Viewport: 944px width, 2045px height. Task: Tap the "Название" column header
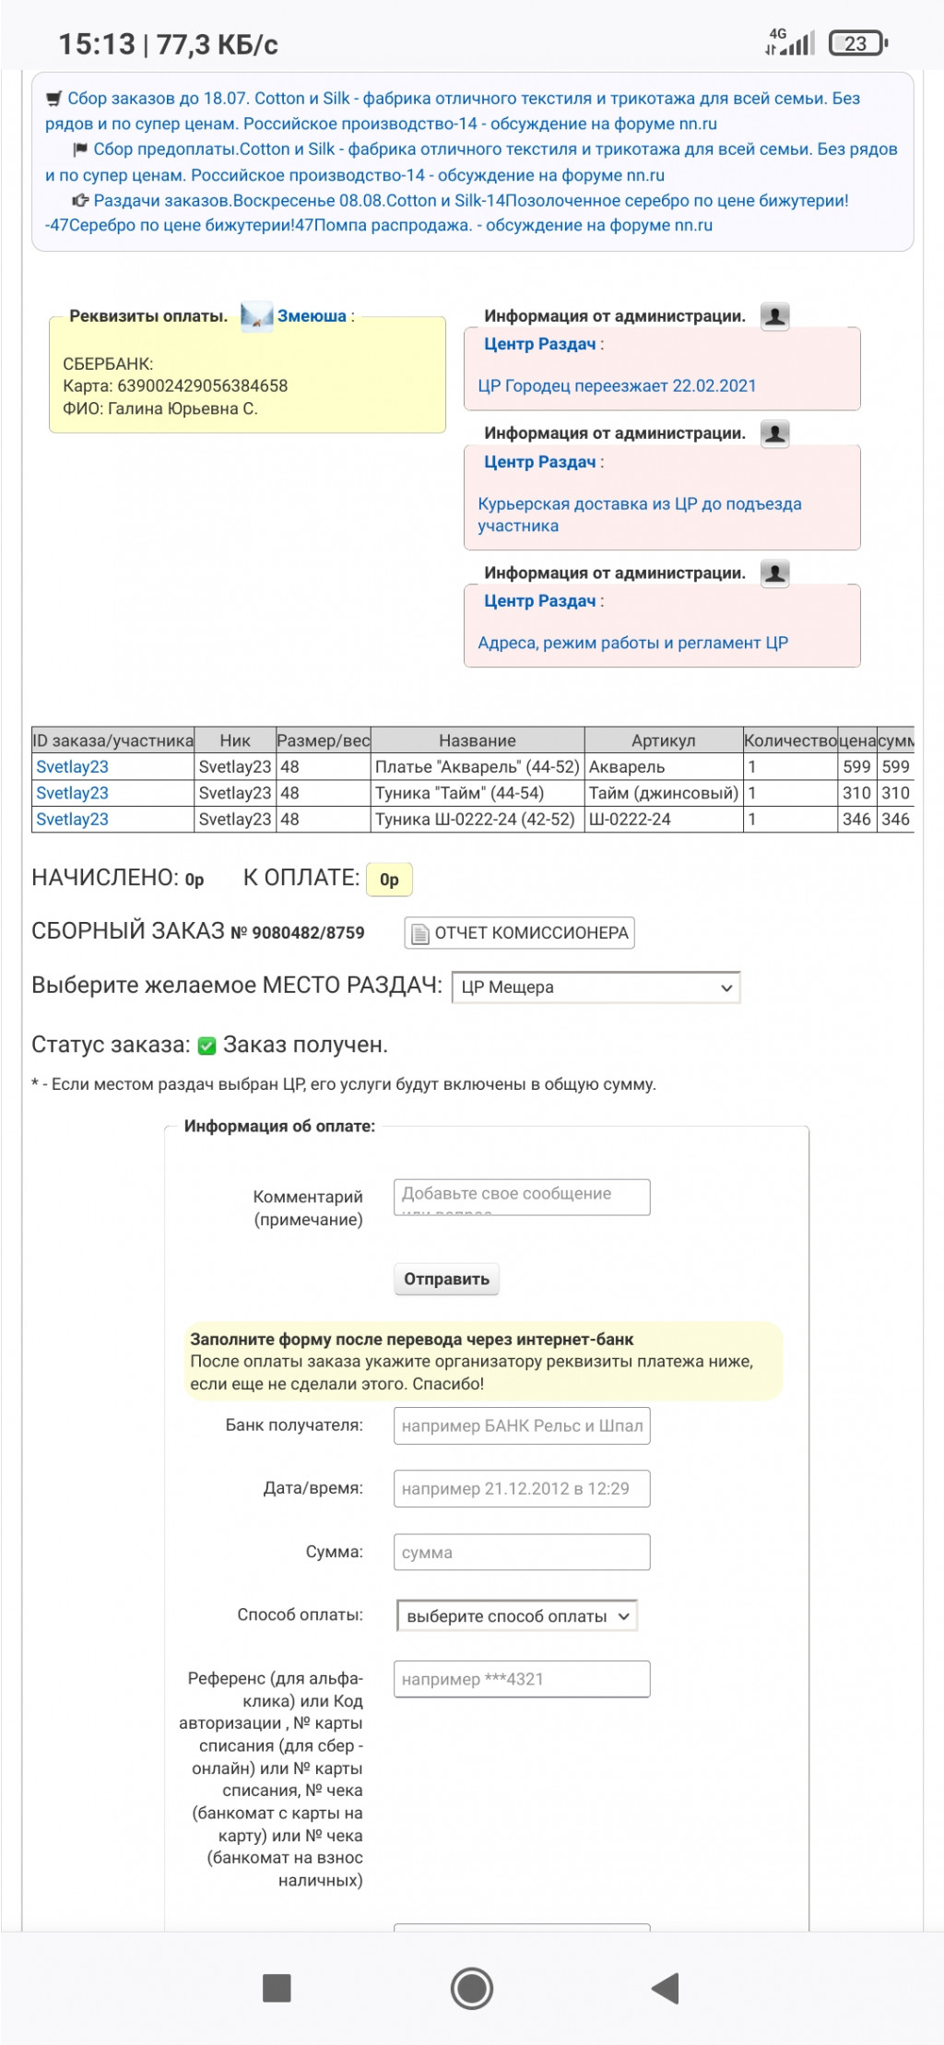478,740
